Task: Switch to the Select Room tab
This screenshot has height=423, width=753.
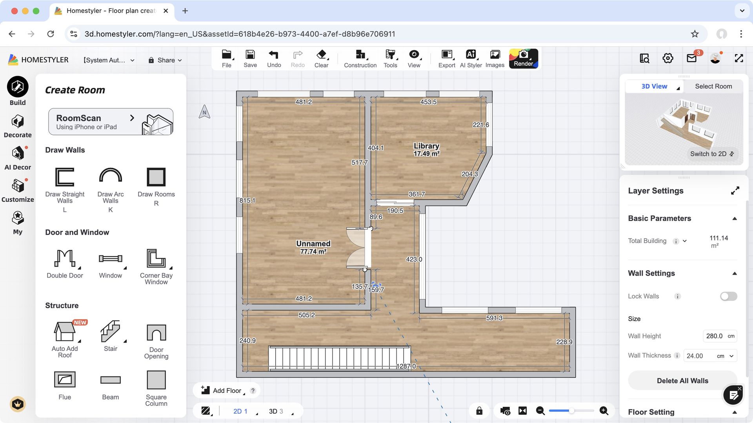Action: pos(713,86)
